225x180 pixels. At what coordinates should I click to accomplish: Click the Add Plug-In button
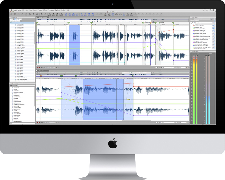[195, 21]
